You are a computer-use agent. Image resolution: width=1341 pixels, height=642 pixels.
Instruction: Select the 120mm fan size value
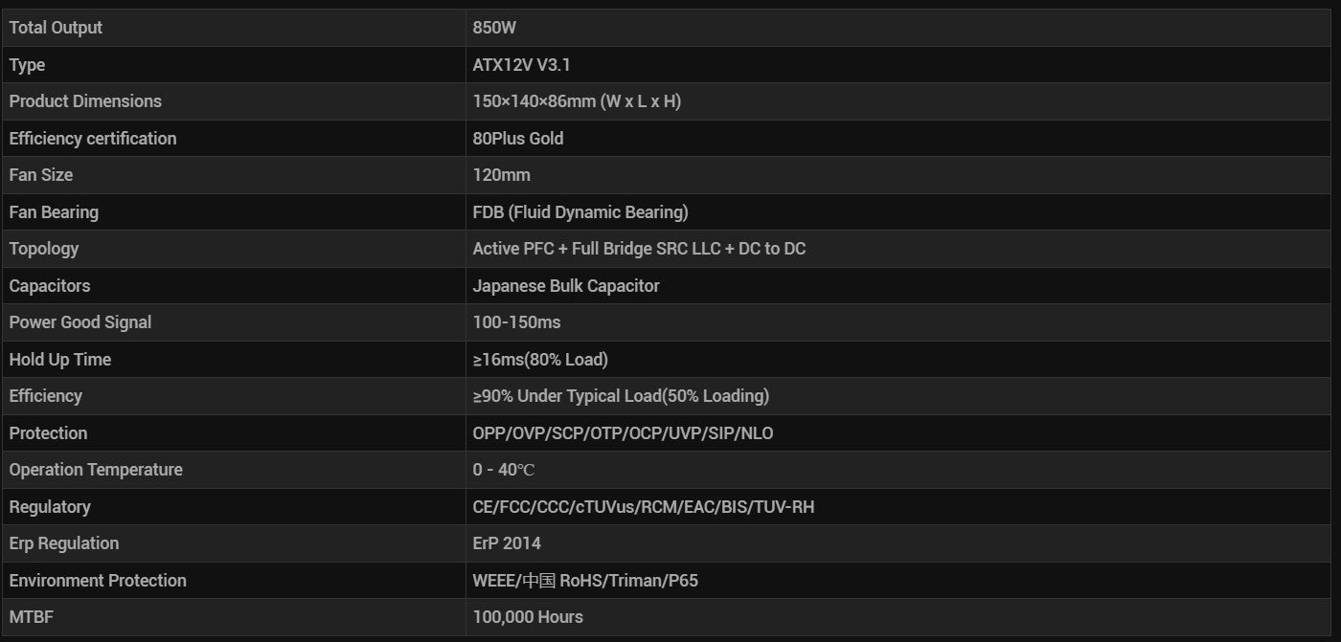(501, 175)
